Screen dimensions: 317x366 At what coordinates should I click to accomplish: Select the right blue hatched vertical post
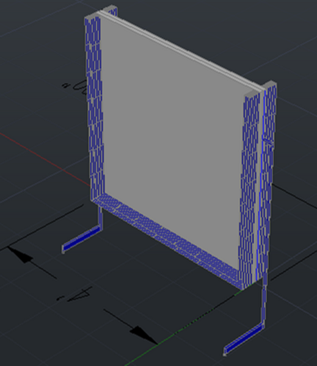[x=269, y=182]
